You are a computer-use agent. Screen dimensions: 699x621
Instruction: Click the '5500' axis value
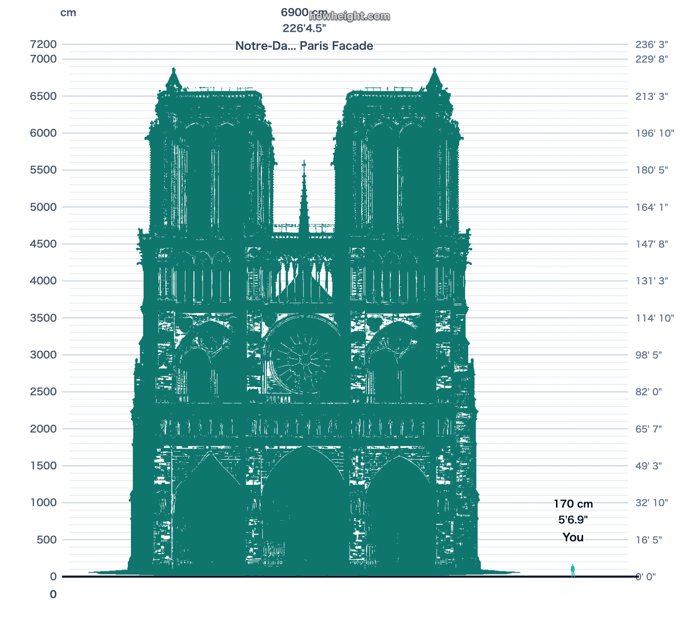43,170
